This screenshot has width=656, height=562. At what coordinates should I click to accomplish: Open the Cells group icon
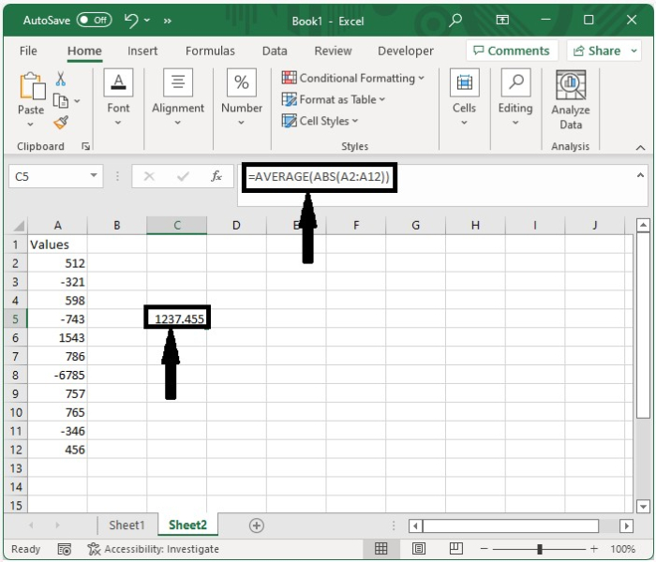pos(465,82)
